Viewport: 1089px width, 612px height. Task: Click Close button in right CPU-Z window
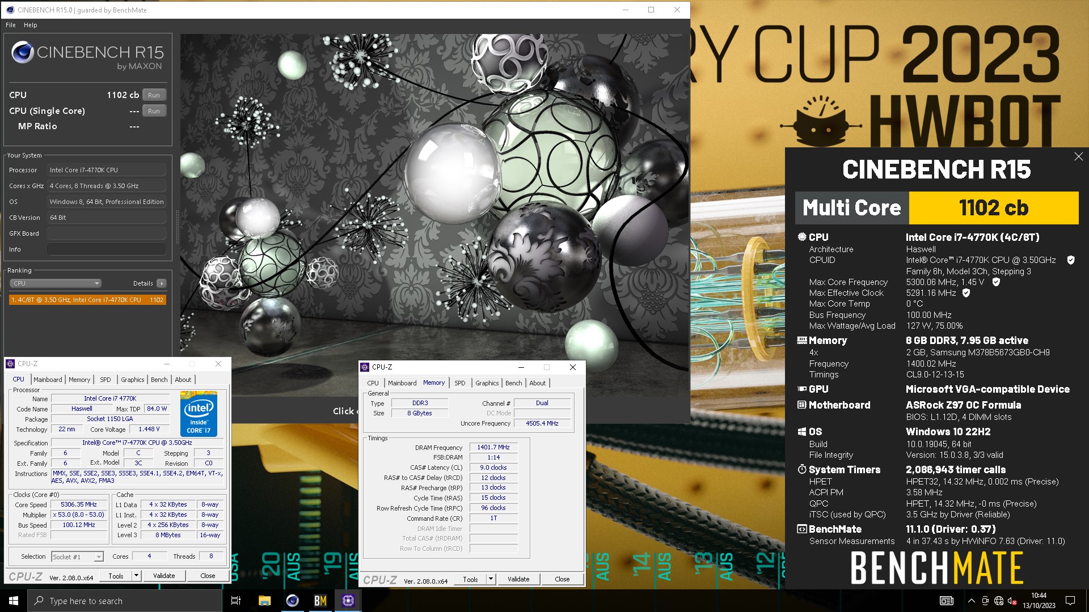(562, 579)
